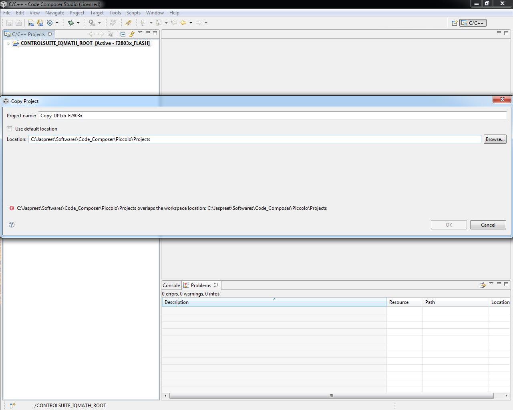This screenshot has height=410, width=513.
Task: Click the Build active project icon
Action: point(50,23)
